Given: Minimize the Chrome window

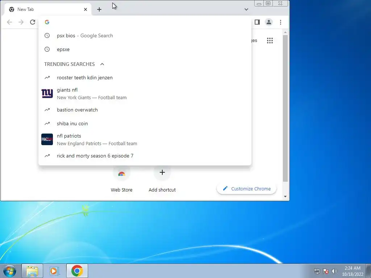Looking at the screenshot, I should 259,3.
